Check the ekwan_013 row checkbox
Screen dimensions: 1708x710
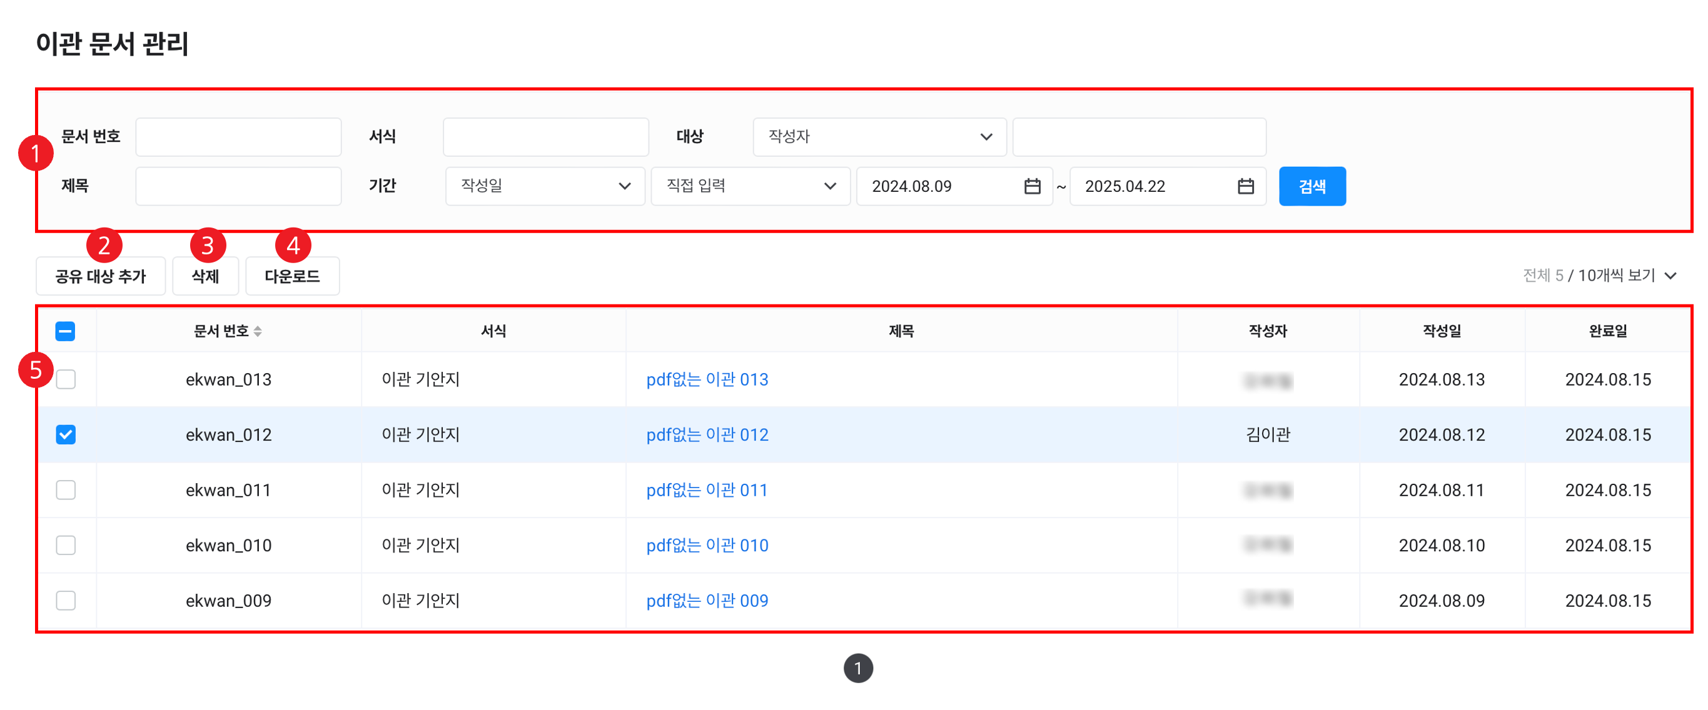tap(66, 379)
